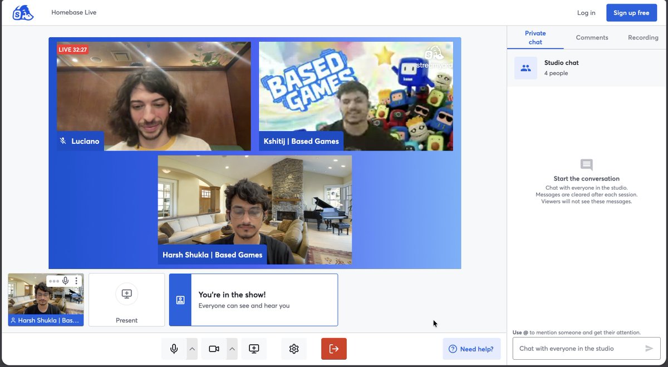Screen dimensions: 668x367
Task: Click the Sign up free button
Action: click(x=631, y=13)
